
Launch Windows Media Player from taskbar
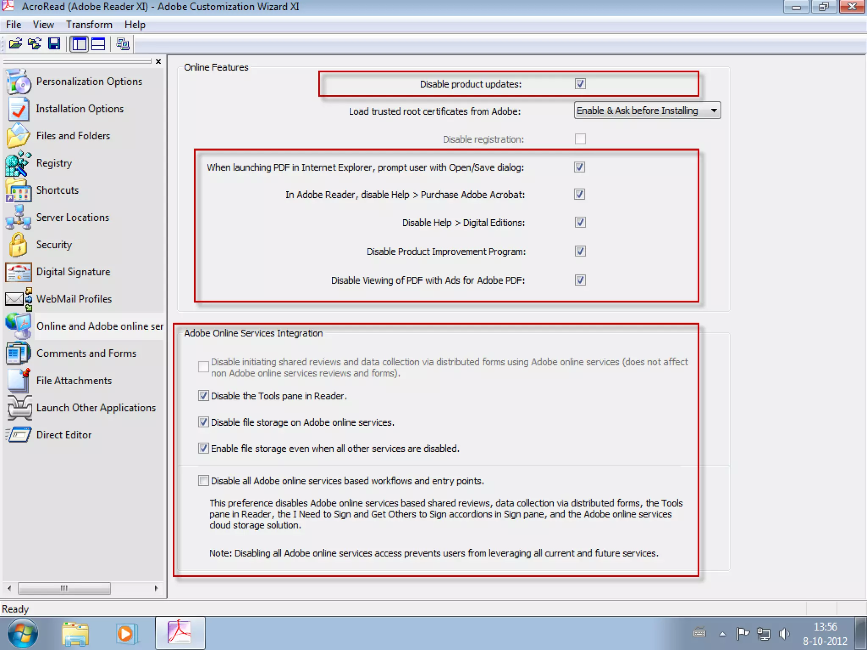(x=127, y=633)
